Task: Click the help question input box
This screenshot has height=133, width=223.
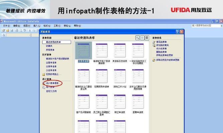Action: click(x=206, y=26)
